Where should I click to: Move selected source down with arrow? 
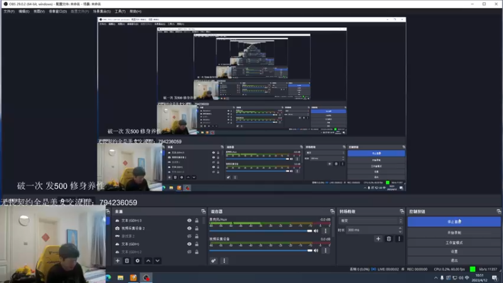pyautogui.click(x=158, y=260)
